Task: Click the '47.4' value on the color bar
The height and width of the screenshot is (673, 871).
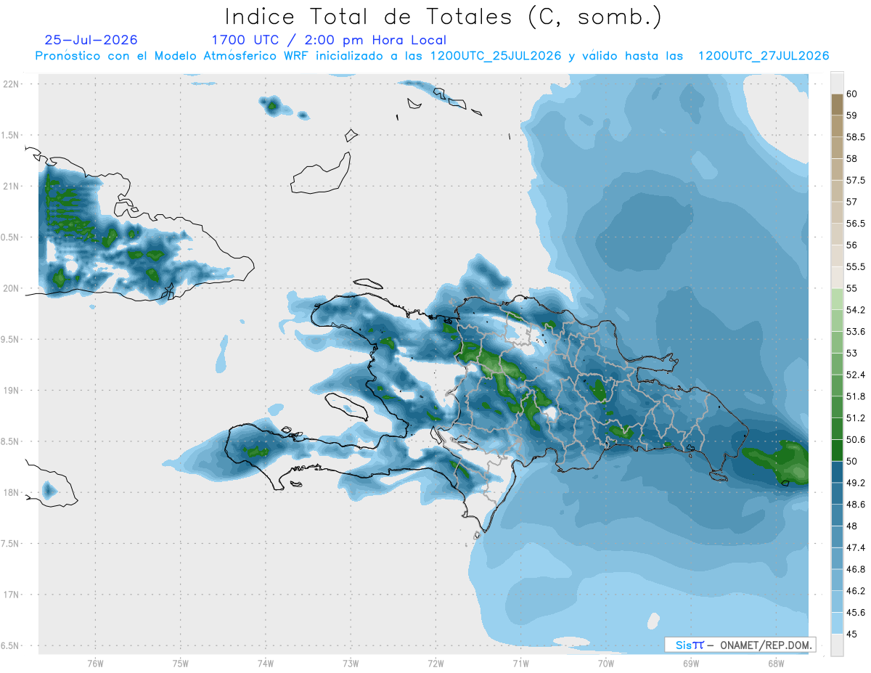Action: point(857,548)
